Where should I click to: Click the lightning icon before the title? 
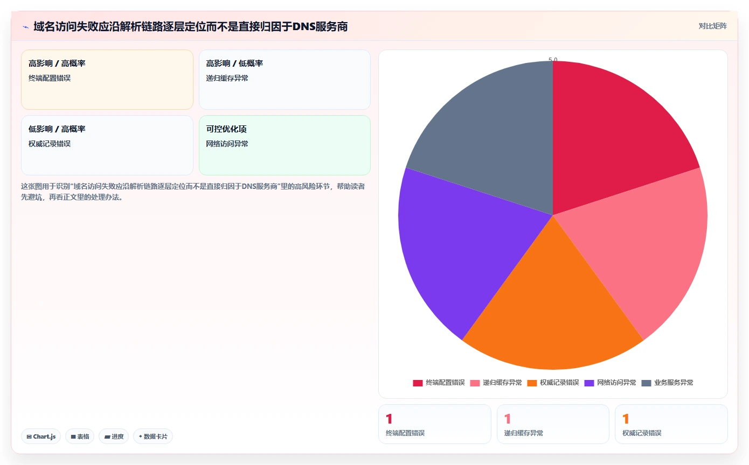25,26
